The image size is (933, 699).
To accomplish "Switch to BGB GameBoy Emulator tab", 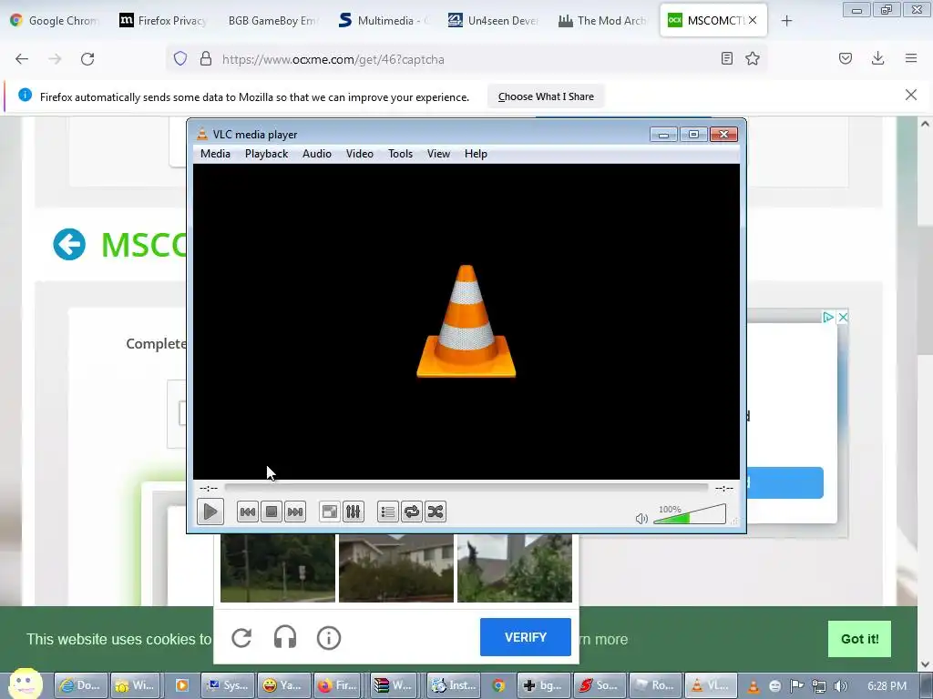I will coord(272,21).
